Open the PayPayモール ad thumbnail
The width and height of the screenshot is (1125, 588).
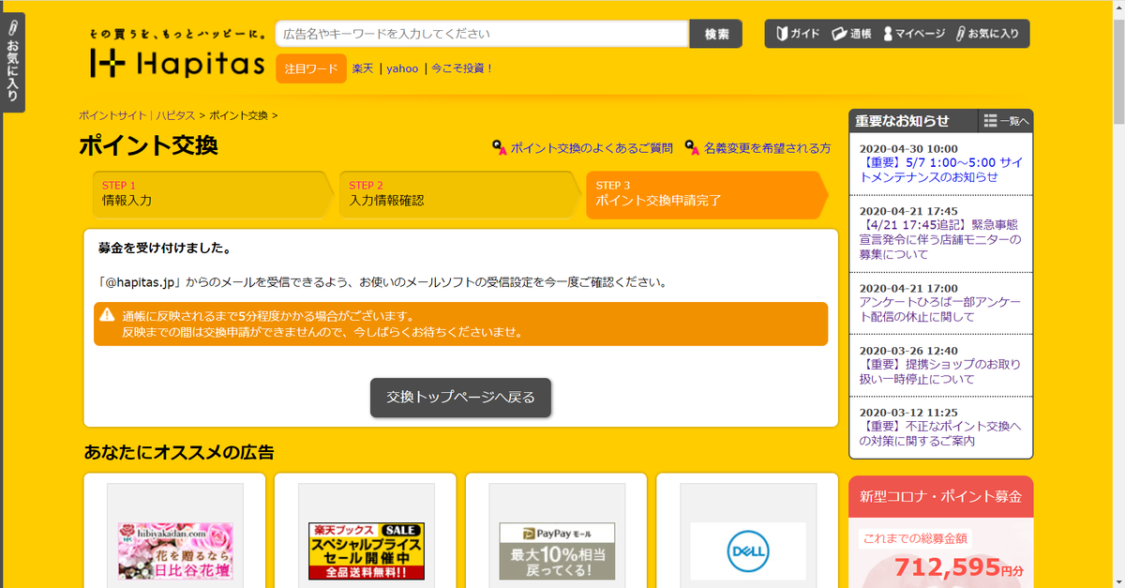click(x=557, y=550)
